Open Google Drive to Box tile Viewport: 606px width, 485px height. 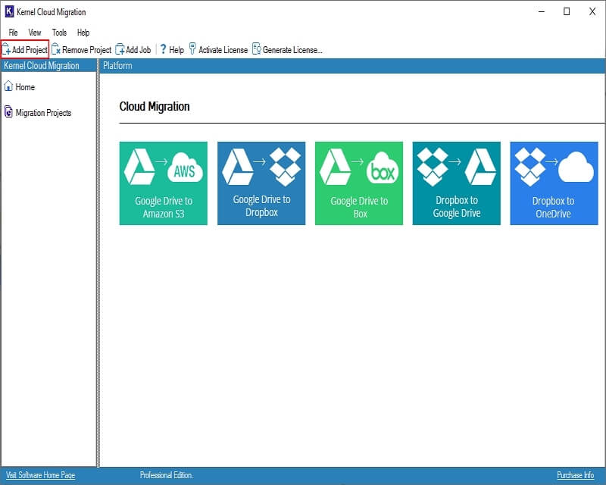[359, 183]
